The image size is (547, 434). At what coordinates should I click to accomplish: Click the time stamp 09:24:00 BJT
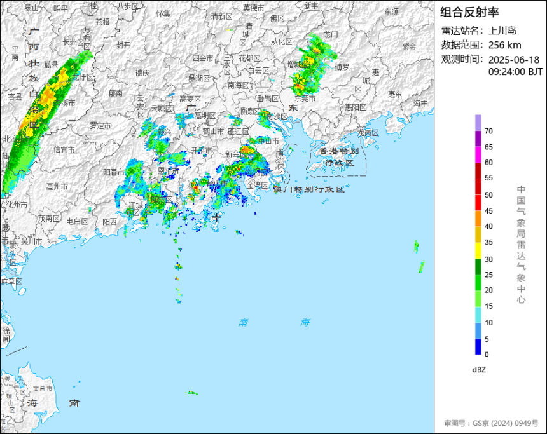click(516, 72)
